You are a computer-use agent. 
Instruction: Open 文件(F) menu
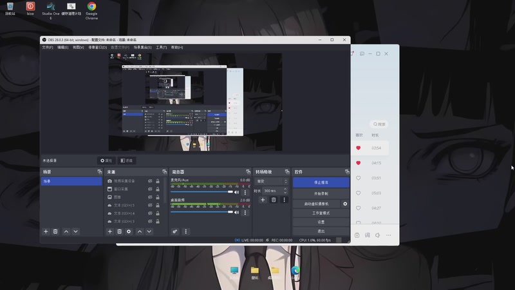(48, 47)
